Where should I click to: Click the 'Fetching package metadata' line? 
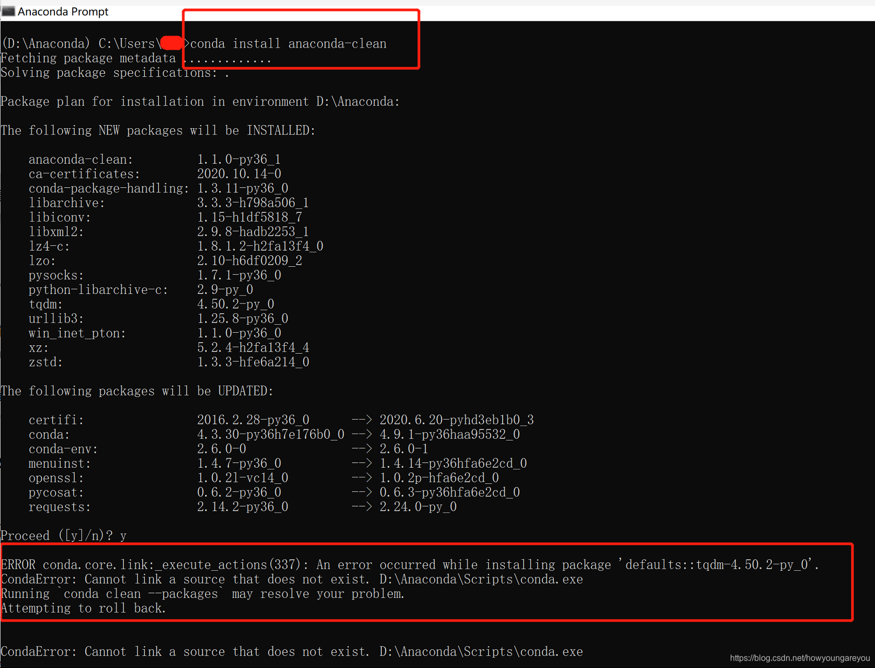[x=136, y=58]
